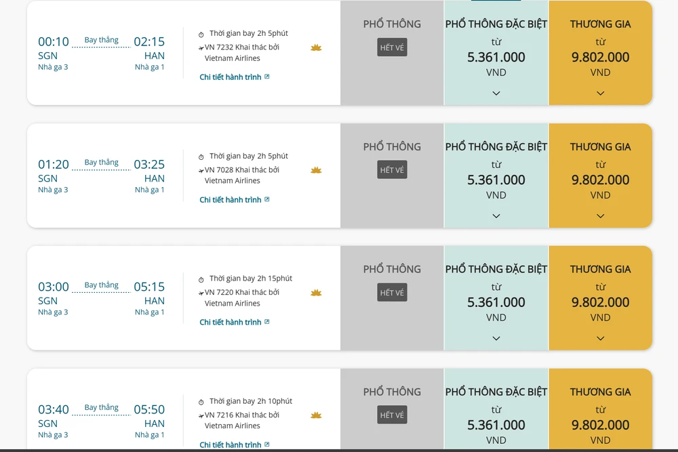Image resolution: width=678 pixels, height=452 pixels.
Task: Expand Phổ Thông Đặc Biệt fare for 01:20 flight
Action: point(496,216)
